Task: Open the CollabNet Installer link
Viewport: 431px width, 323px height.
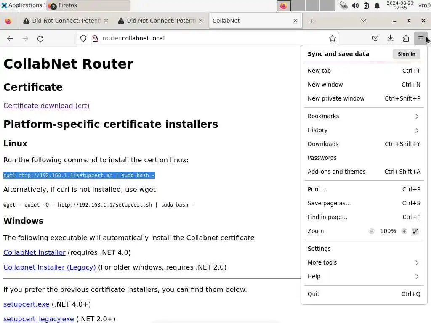Action: coord(35,253)
